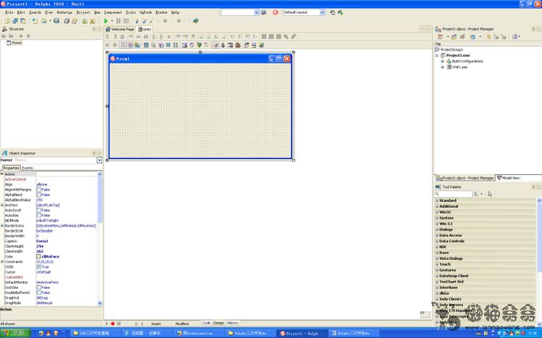Select the ClientHeight value 294
Image resolution: width=542 pixels, height=338 pixels.
click(40, 246)
